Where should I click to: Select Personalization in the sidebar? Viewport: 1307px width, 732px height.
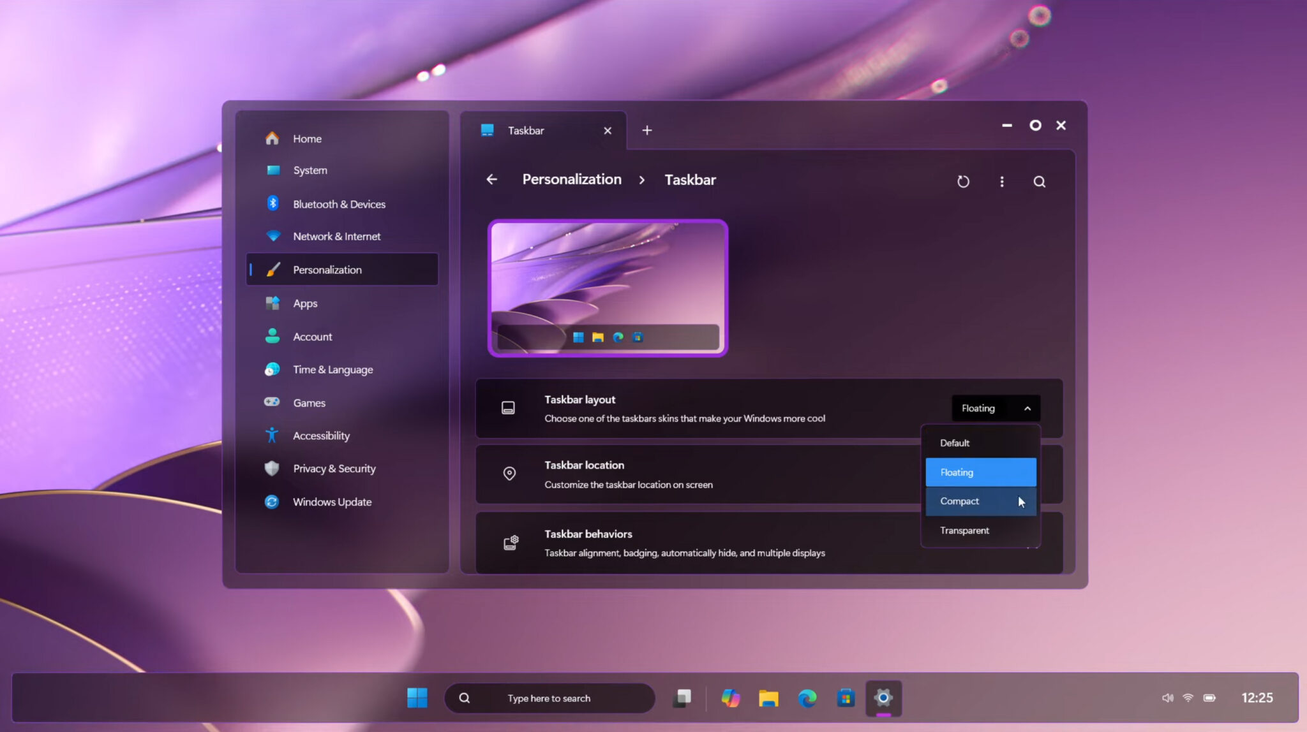tap(327, 269)
